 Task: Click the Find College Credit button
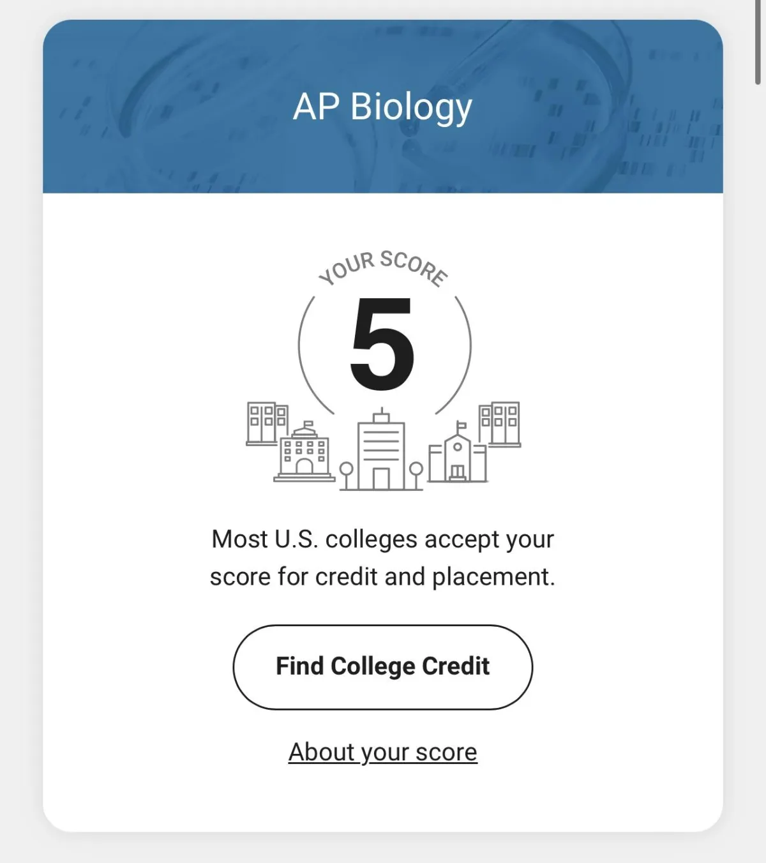click(382, 667)
